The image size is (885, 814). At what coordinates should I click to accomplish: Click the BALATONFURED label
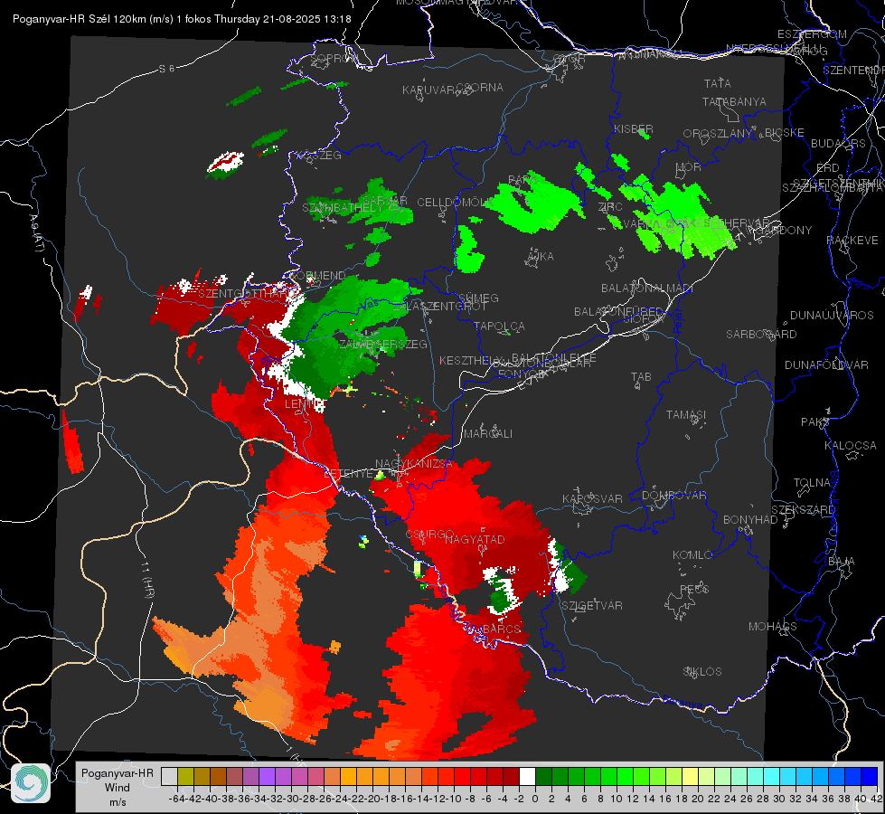[x=618, y=312]
